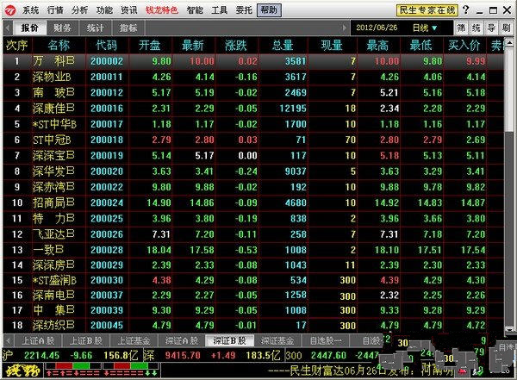Select the stock row *ST盛润B
517x380 pixels.
tap(253, 280)
